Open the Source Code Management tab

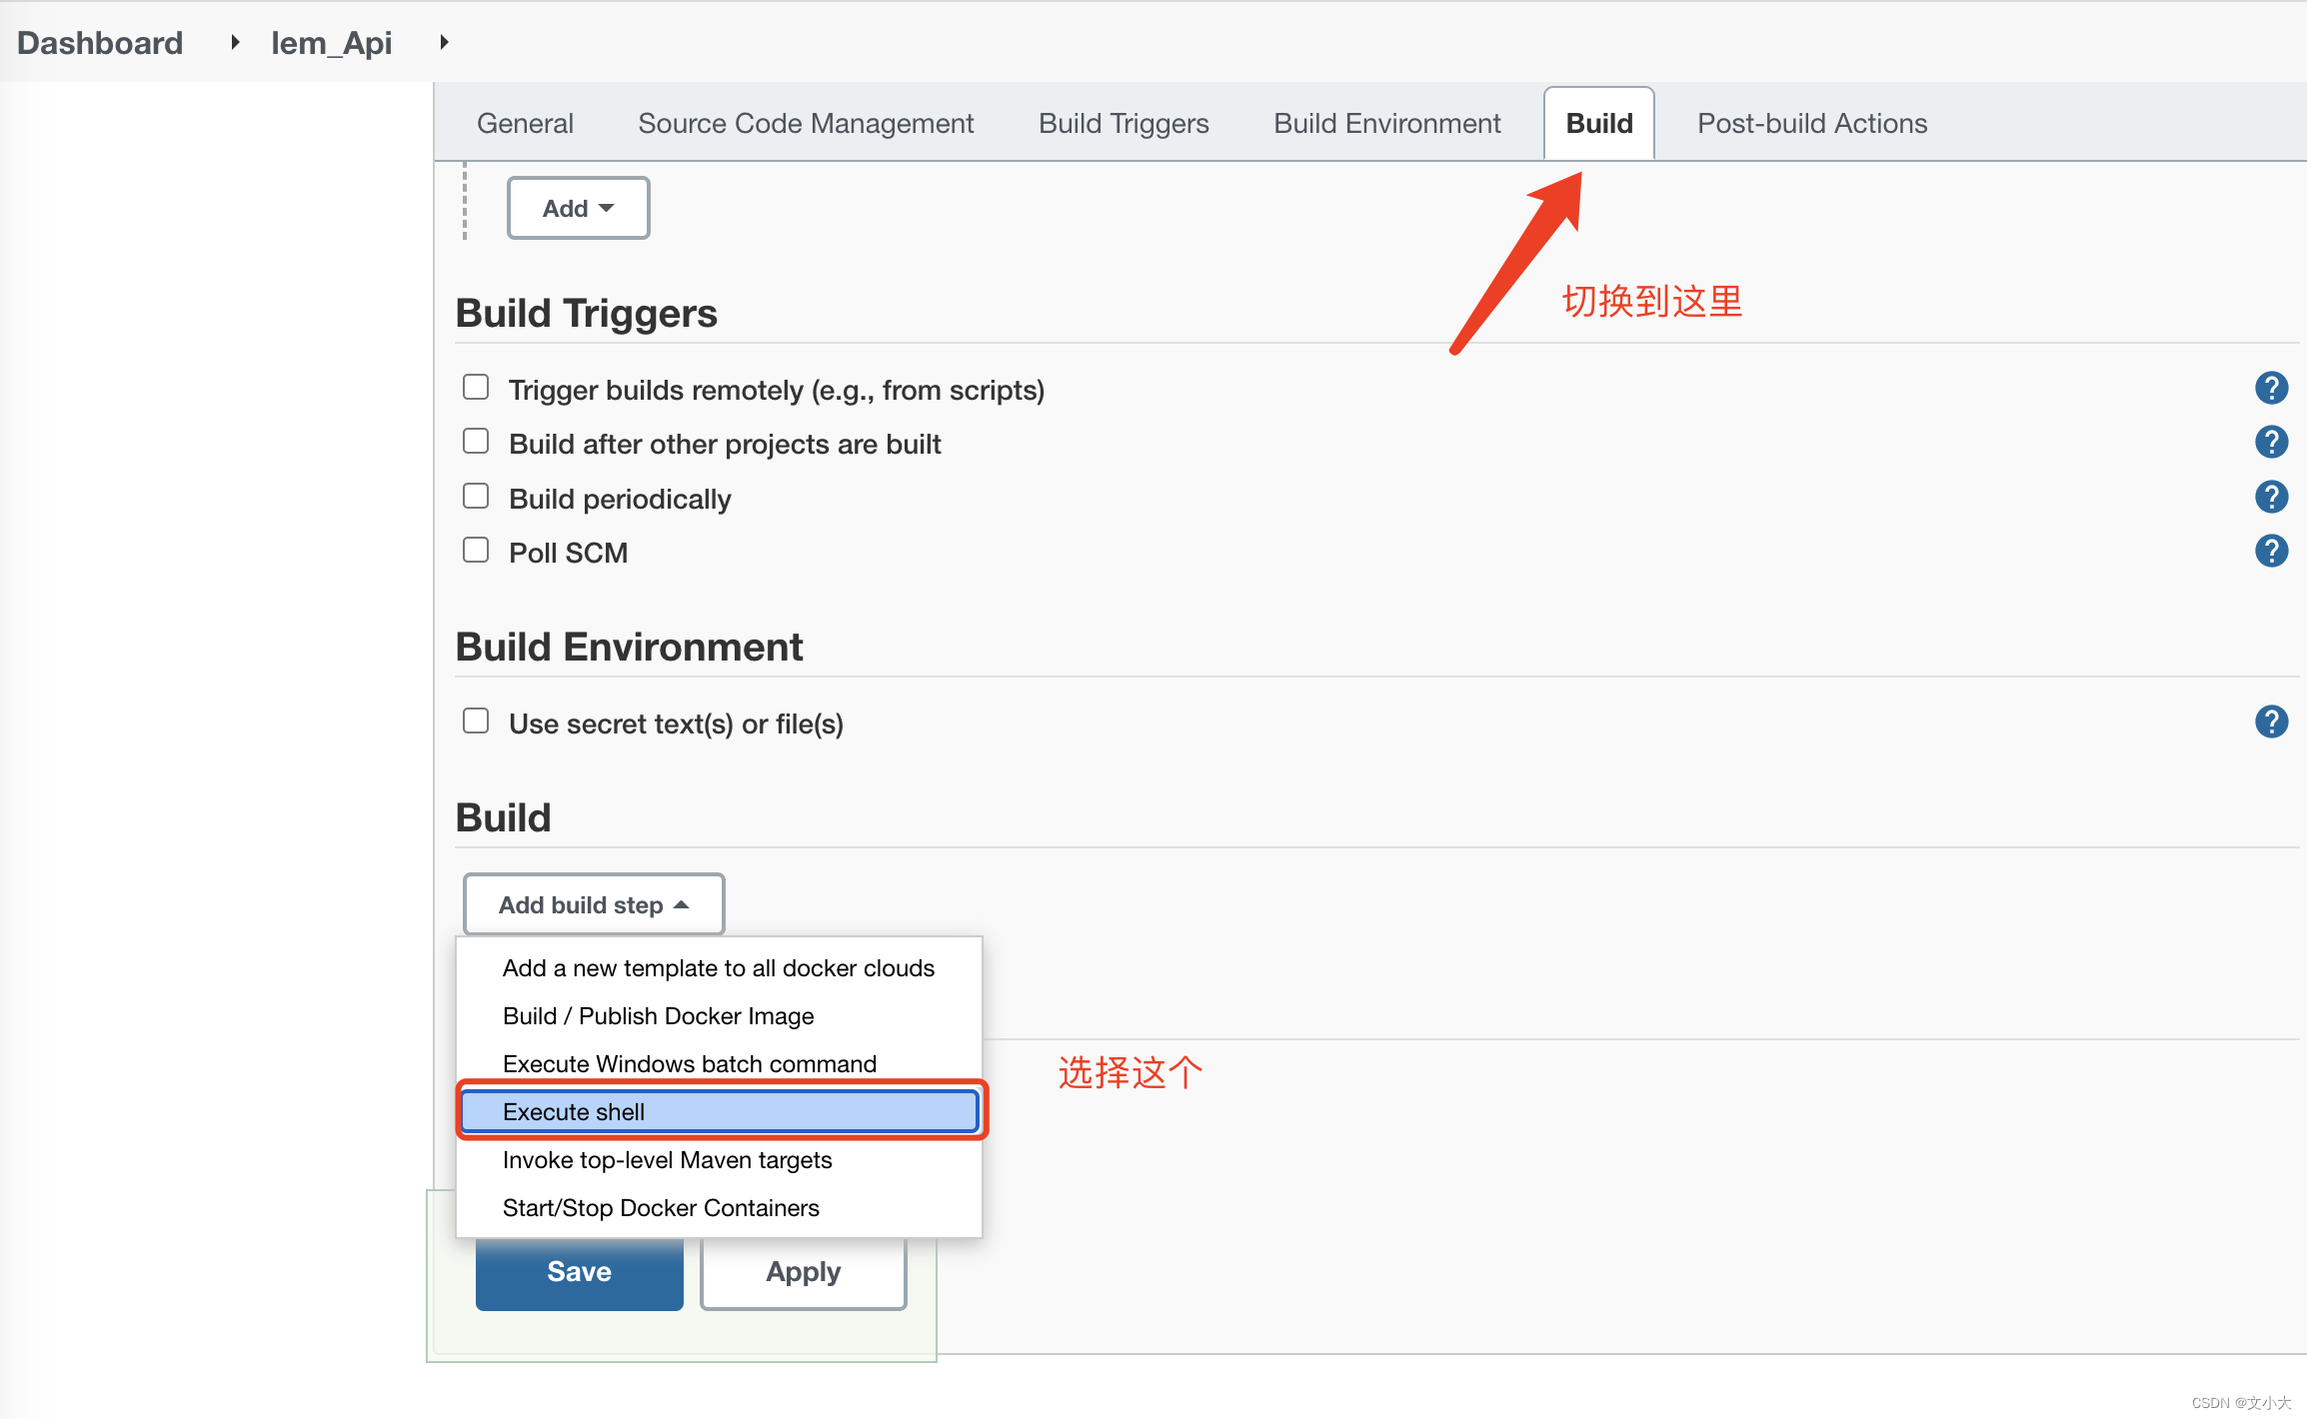click(x=806, y=122)
